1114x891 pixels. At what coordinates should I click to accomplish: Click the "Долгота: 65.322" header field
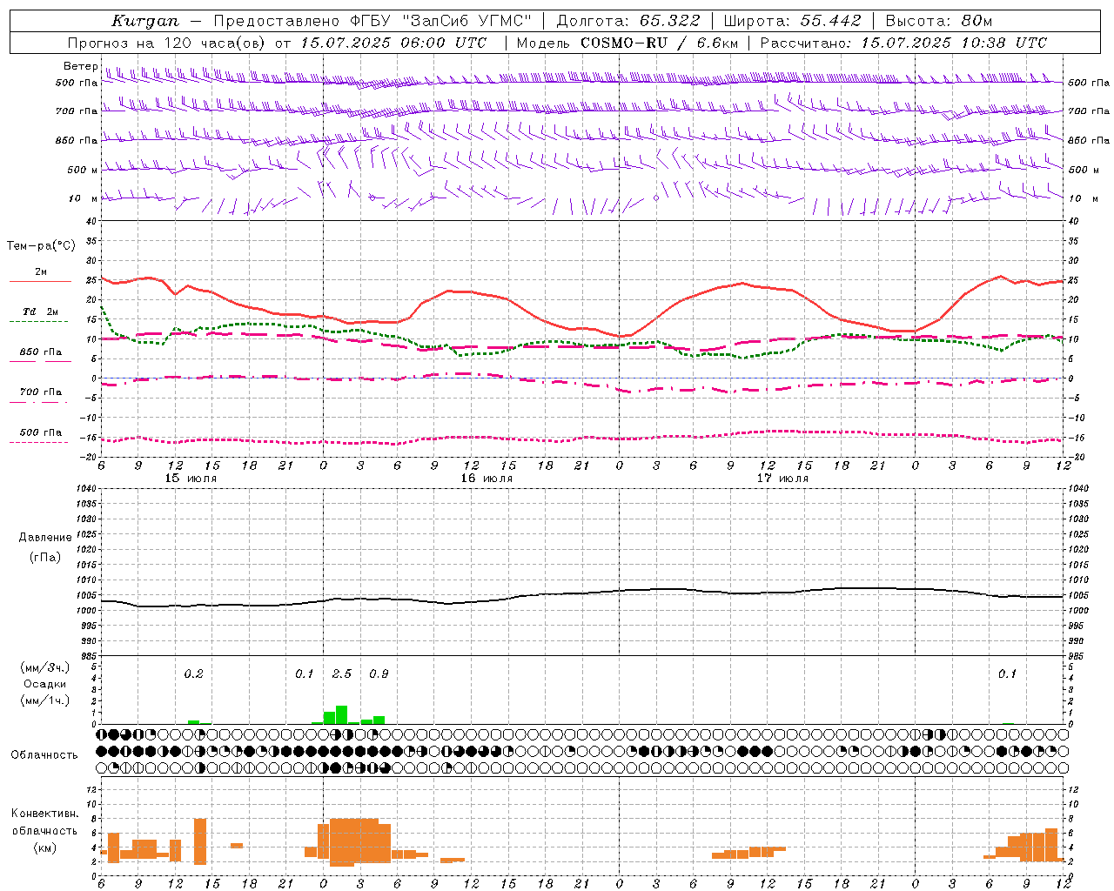pos(628,21)
